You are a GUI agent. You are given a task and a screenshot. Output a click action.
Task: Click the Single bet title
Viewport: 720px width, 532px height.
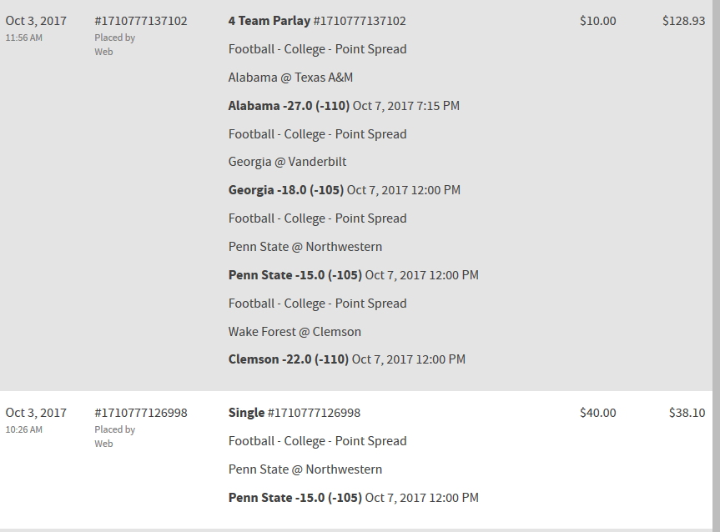click(x=246, y=413)
